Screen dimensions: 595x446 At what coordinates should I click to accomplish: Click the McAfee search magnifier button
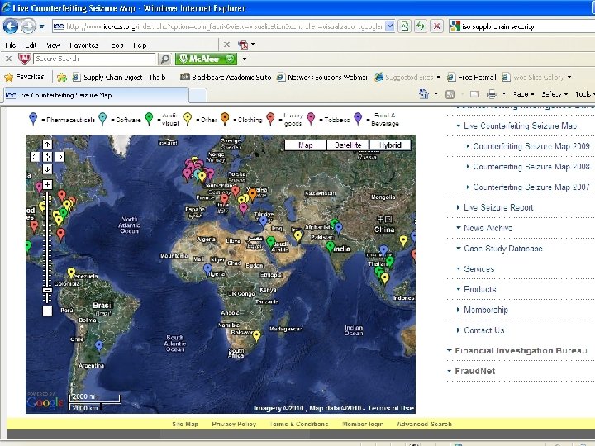point(165,59)
